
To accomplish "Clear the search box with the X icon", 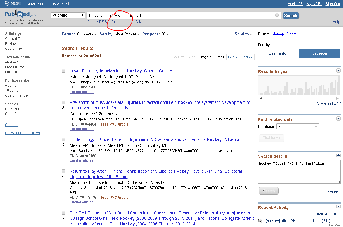I will click(x=277, y=15).
